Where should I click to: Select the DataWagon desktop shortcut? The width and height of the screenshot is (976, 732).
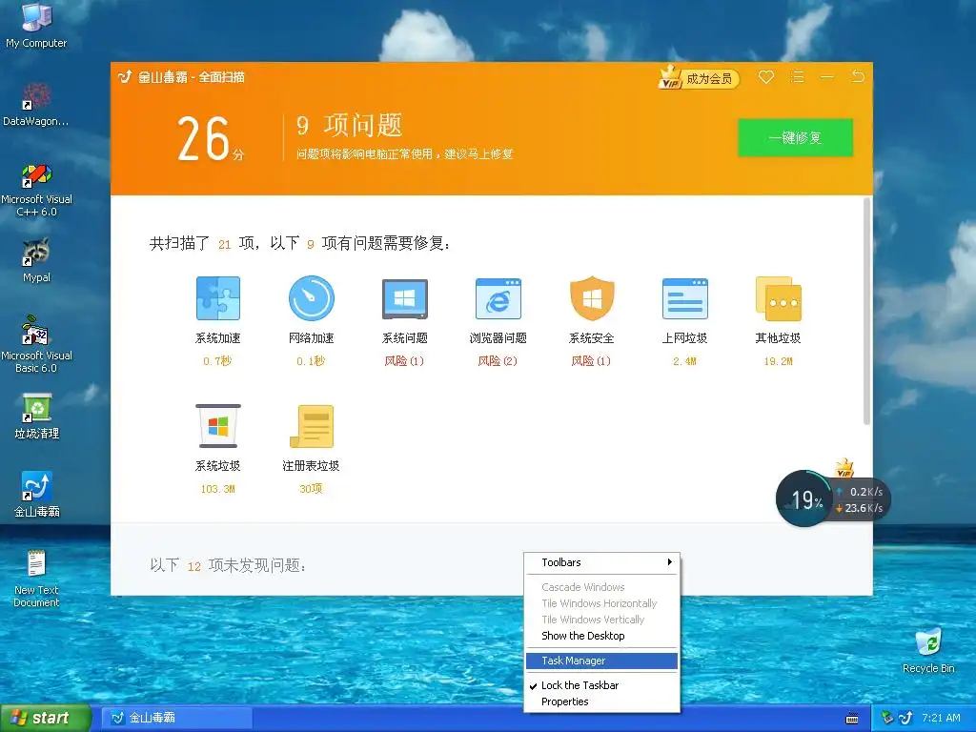(36, 104)
